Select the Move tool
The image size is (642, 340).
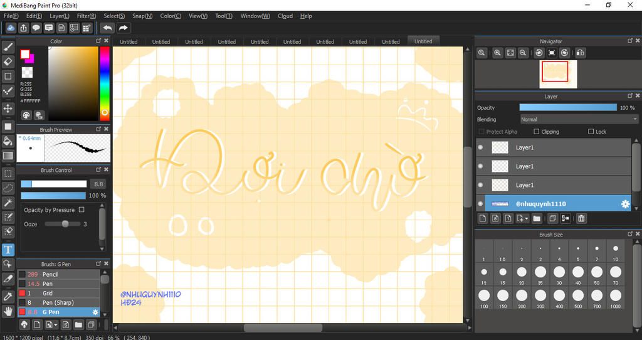8,109
